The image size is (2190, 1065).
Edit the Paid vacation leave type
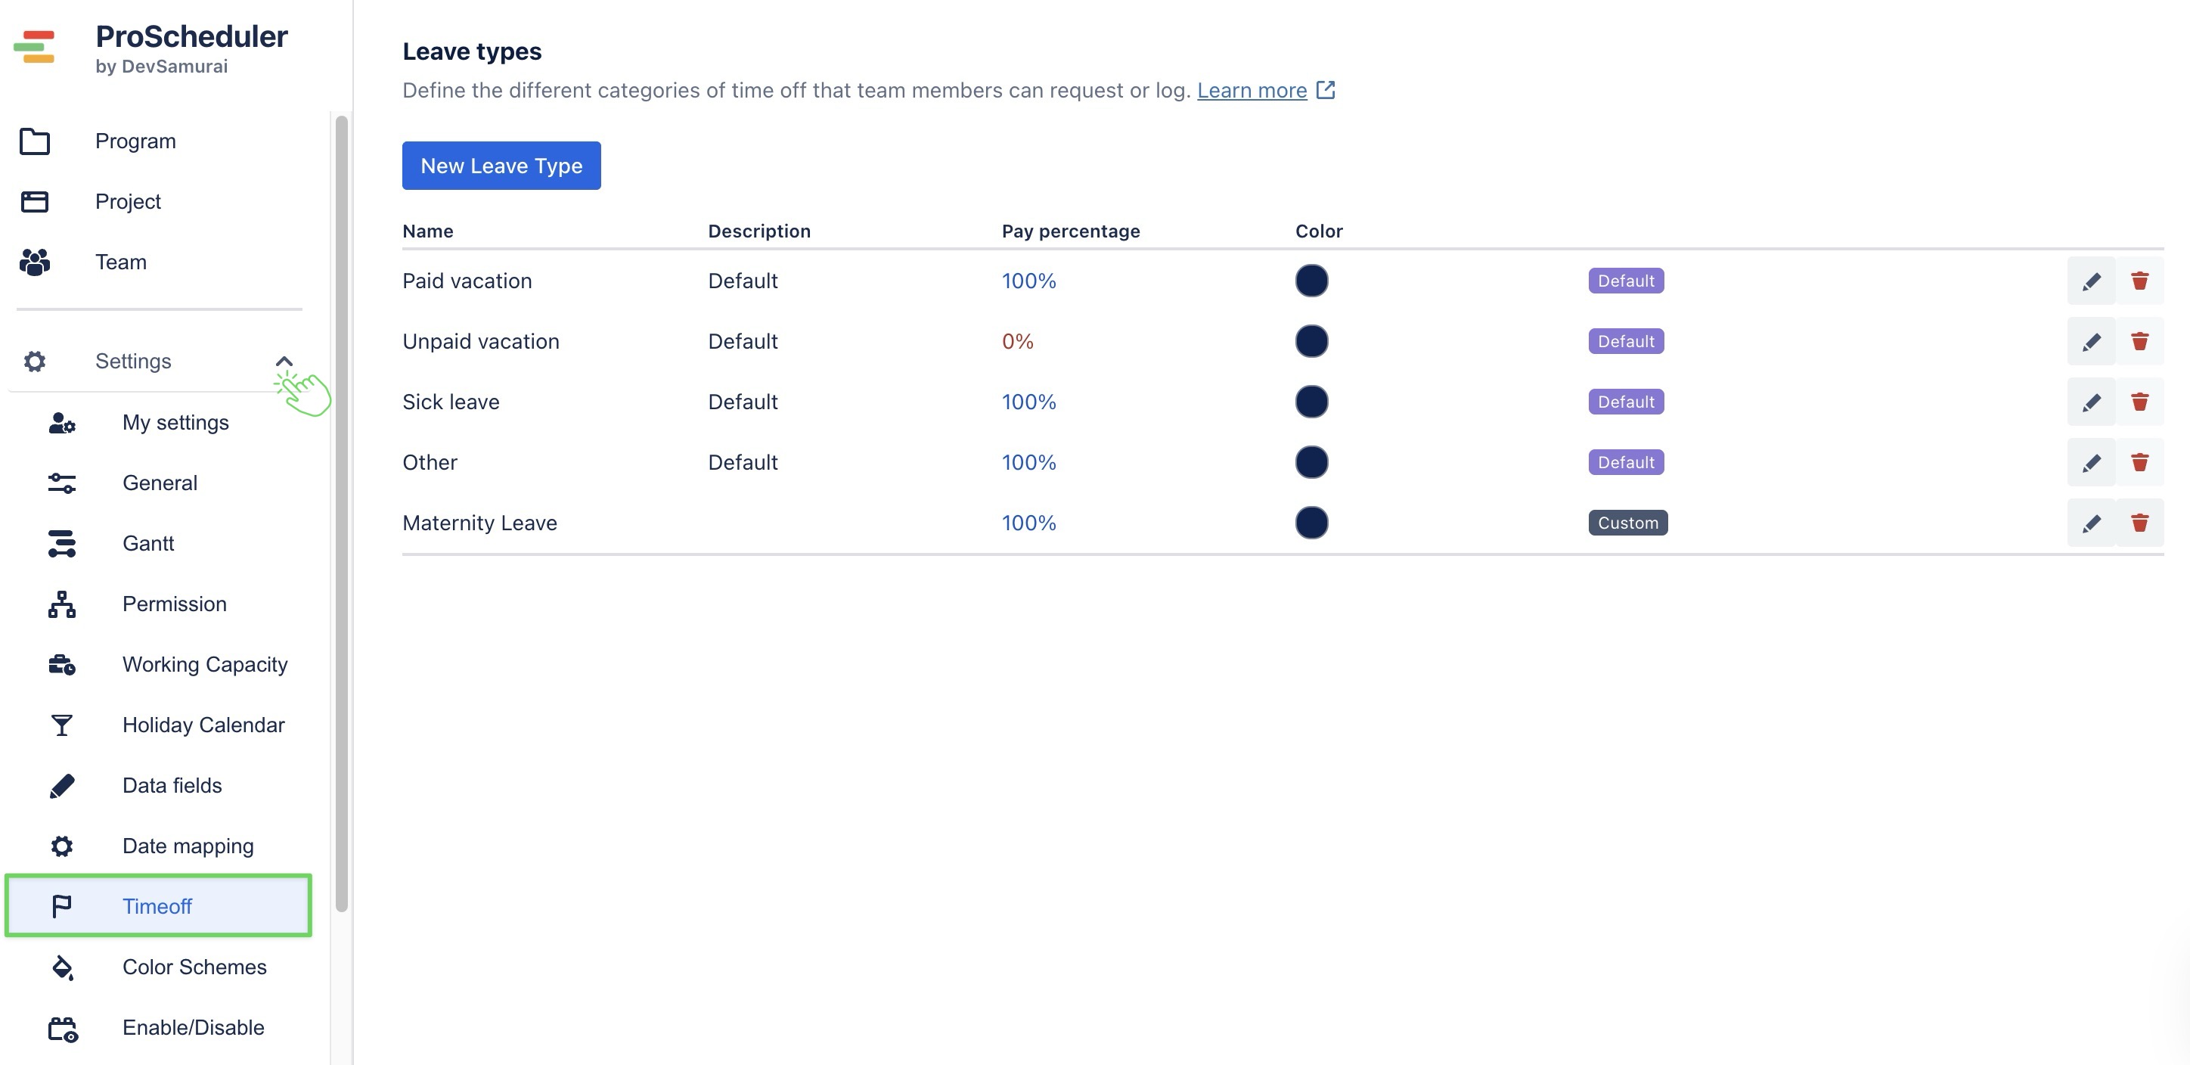2090,281
